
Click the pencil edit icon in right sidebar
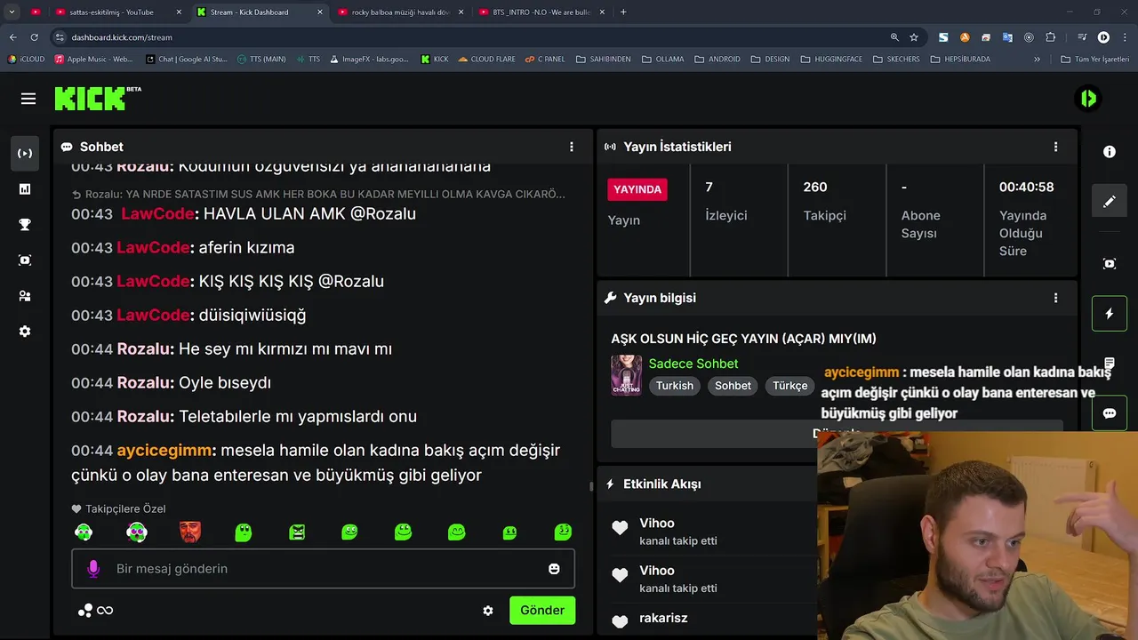point(1110,202)
